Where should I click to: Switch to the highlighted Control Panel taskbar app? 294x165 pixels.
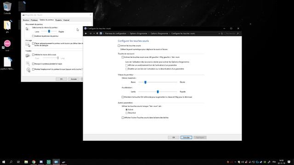pos(56,162)
